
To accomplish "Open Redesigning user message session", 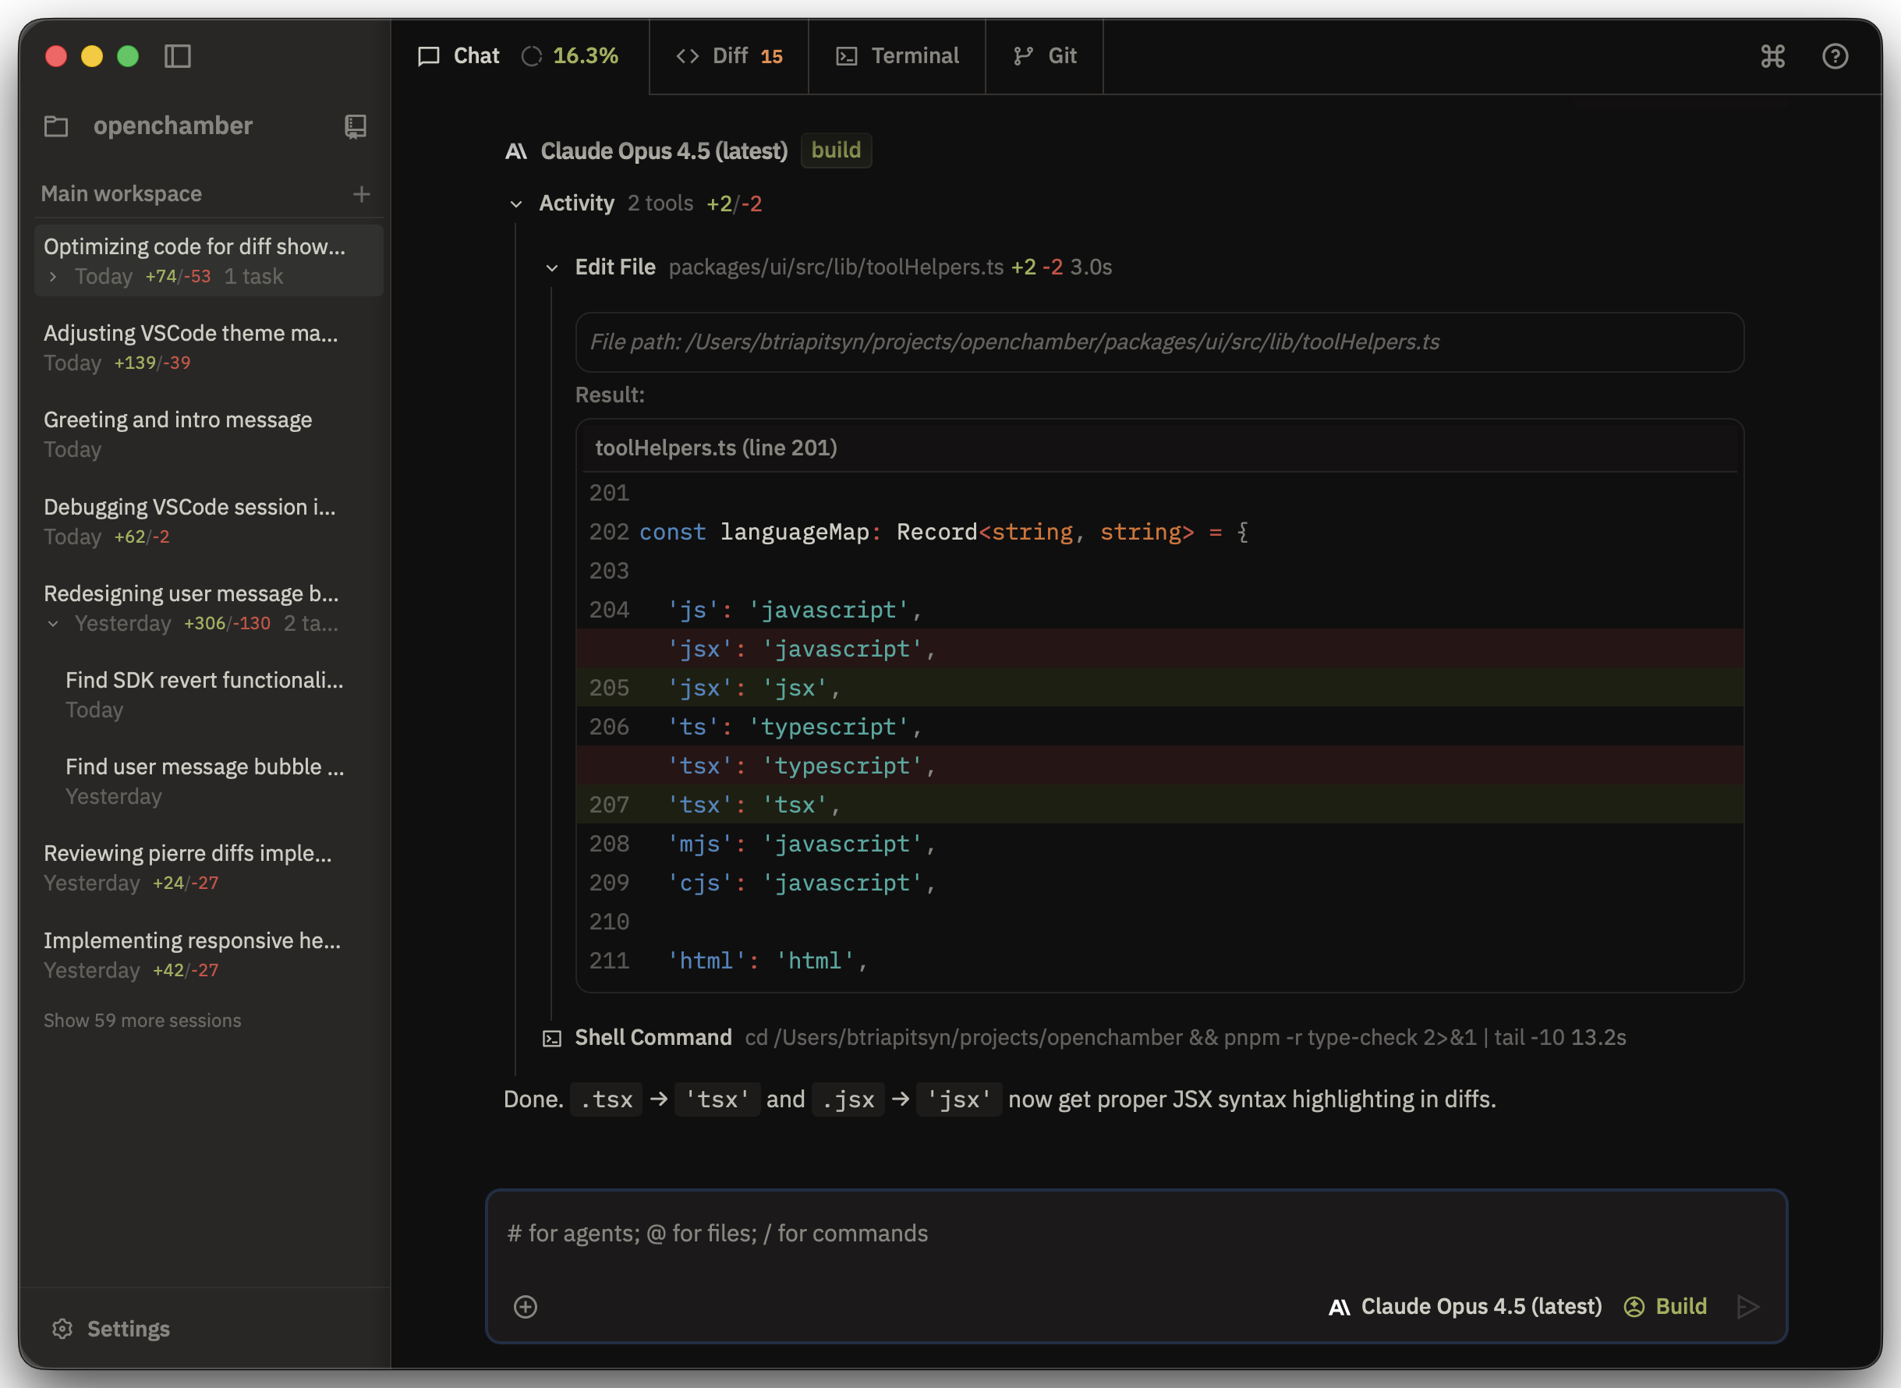I will (208, 607).
